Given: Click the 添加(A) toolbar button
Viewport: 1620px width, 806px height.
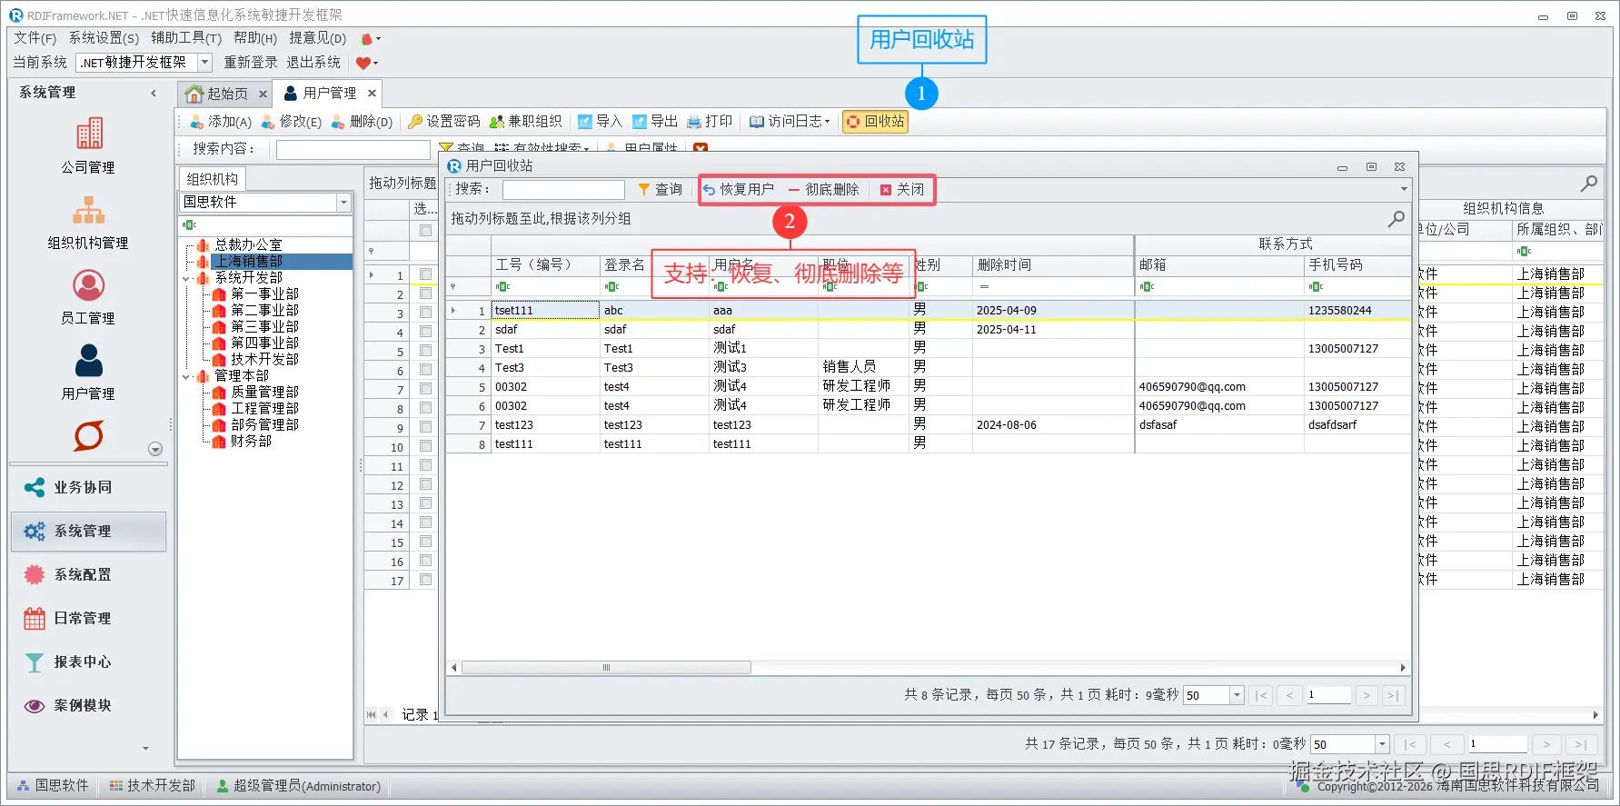Looking at the screenshot, I should point(221,122).
